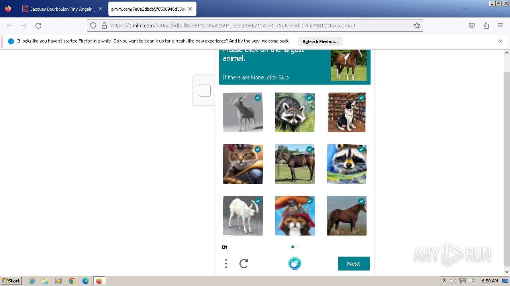This screenshot has width=510, height=286.
Task: Select the dog in library image
Action: pos(347,112)
